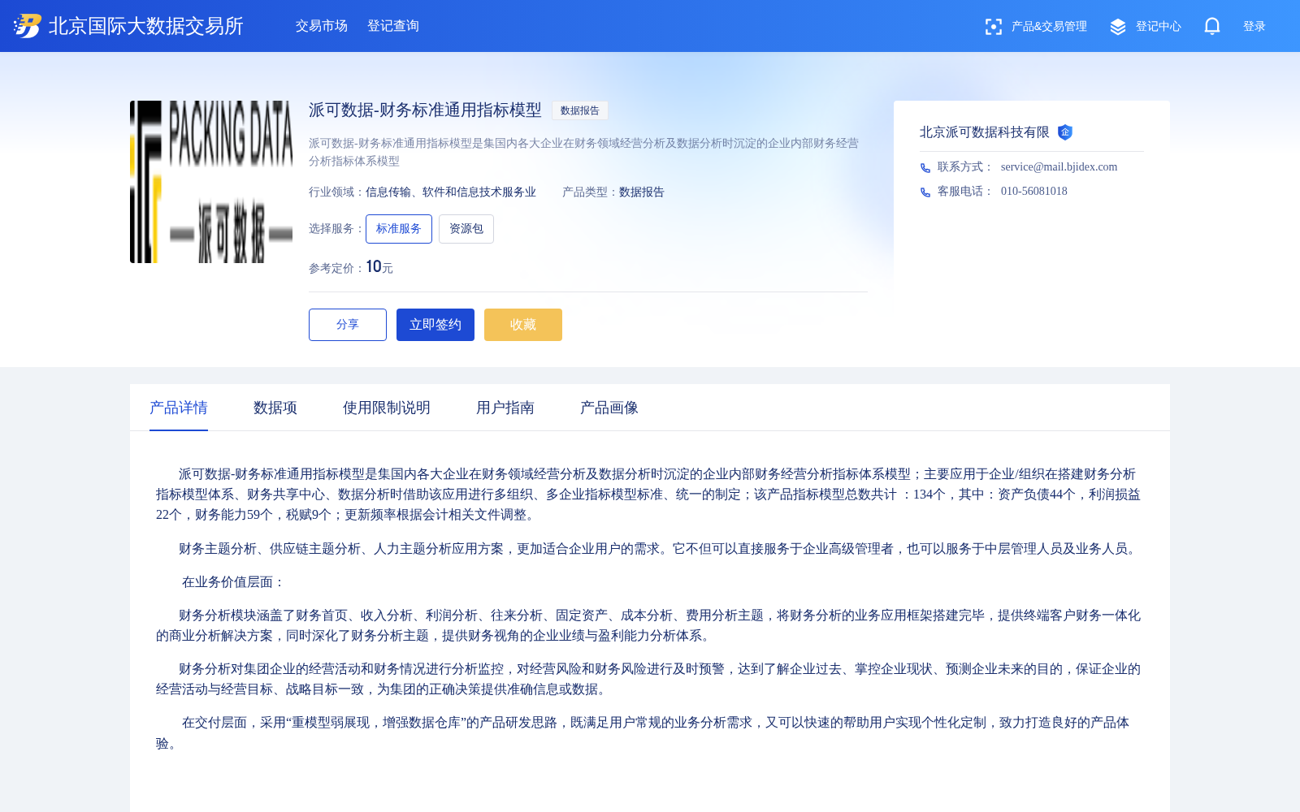The height and width of the screenshot is (812, 1300).
Task: Click the phone number 010-56081018
Action: tap(1034, 192)
